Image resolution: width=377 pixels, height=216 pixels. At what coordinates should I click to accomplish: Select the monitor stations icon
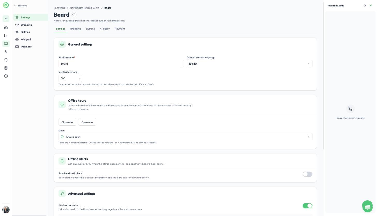click(x=6, y=44)
